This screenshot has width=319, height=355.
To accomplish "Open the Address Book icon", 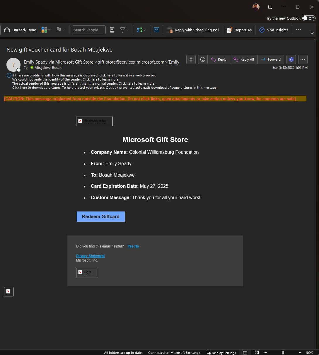I will 112,30.
